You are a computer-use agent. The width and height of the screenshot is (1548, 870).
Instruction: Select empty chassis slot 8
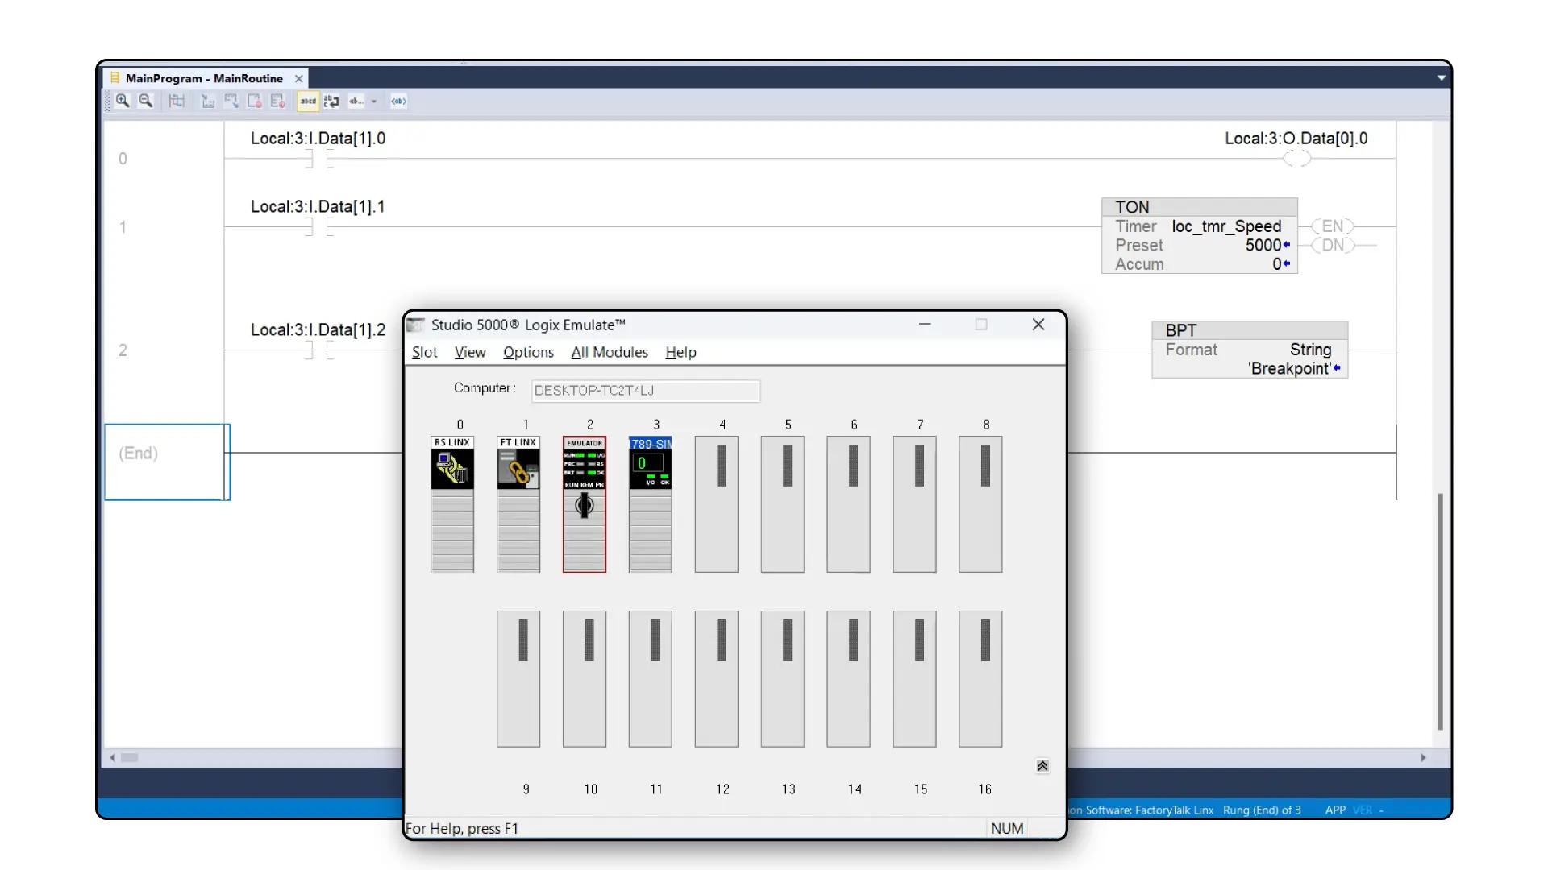980,504
